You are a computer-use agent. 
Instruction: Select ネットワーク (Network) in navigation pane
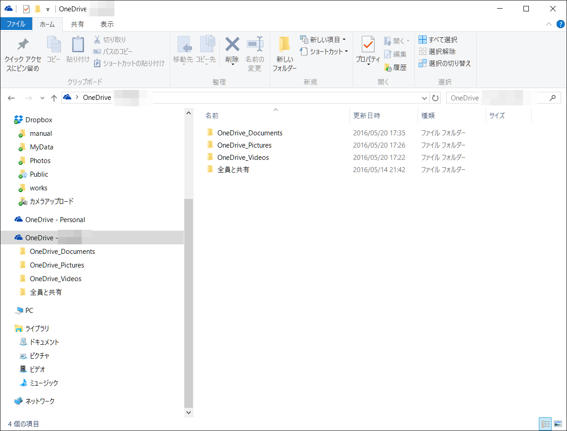tap(39, 401)
